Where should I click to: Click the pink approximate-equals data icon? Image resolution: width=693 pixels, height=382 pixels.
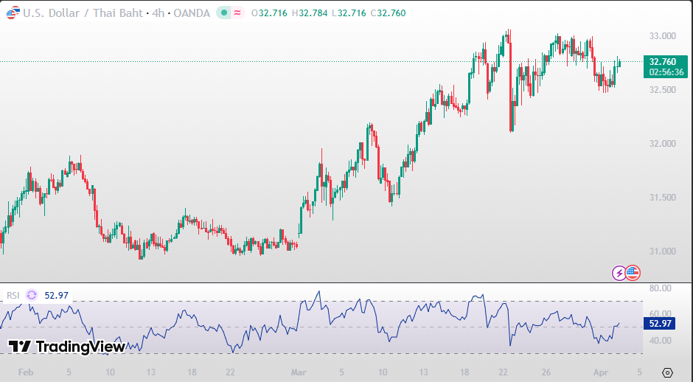point(238,13)
